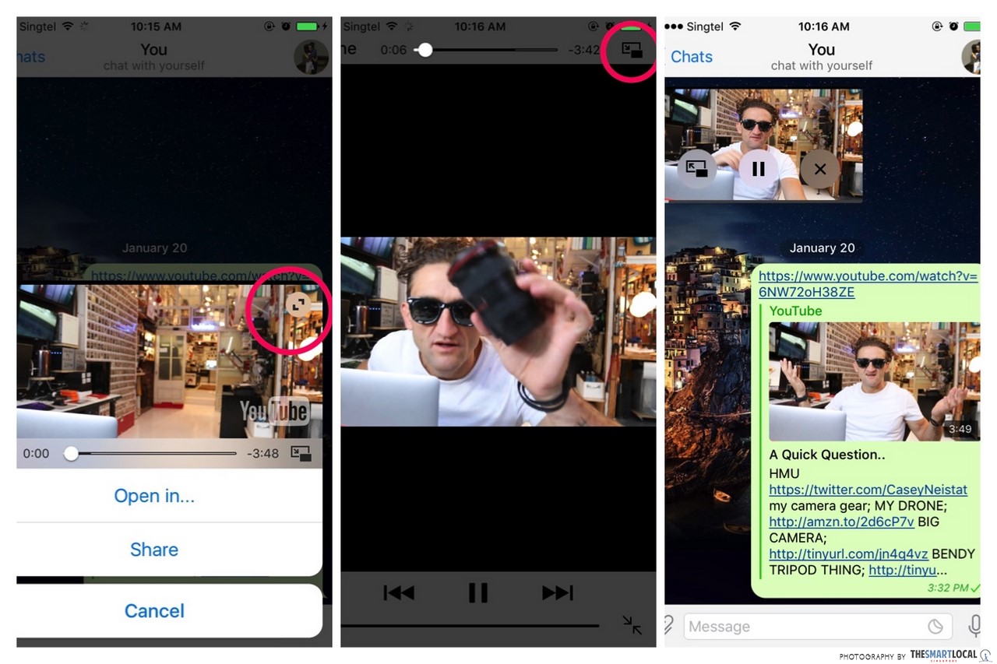
Task: Tap the Message text input field
Action: pos(802,627)
